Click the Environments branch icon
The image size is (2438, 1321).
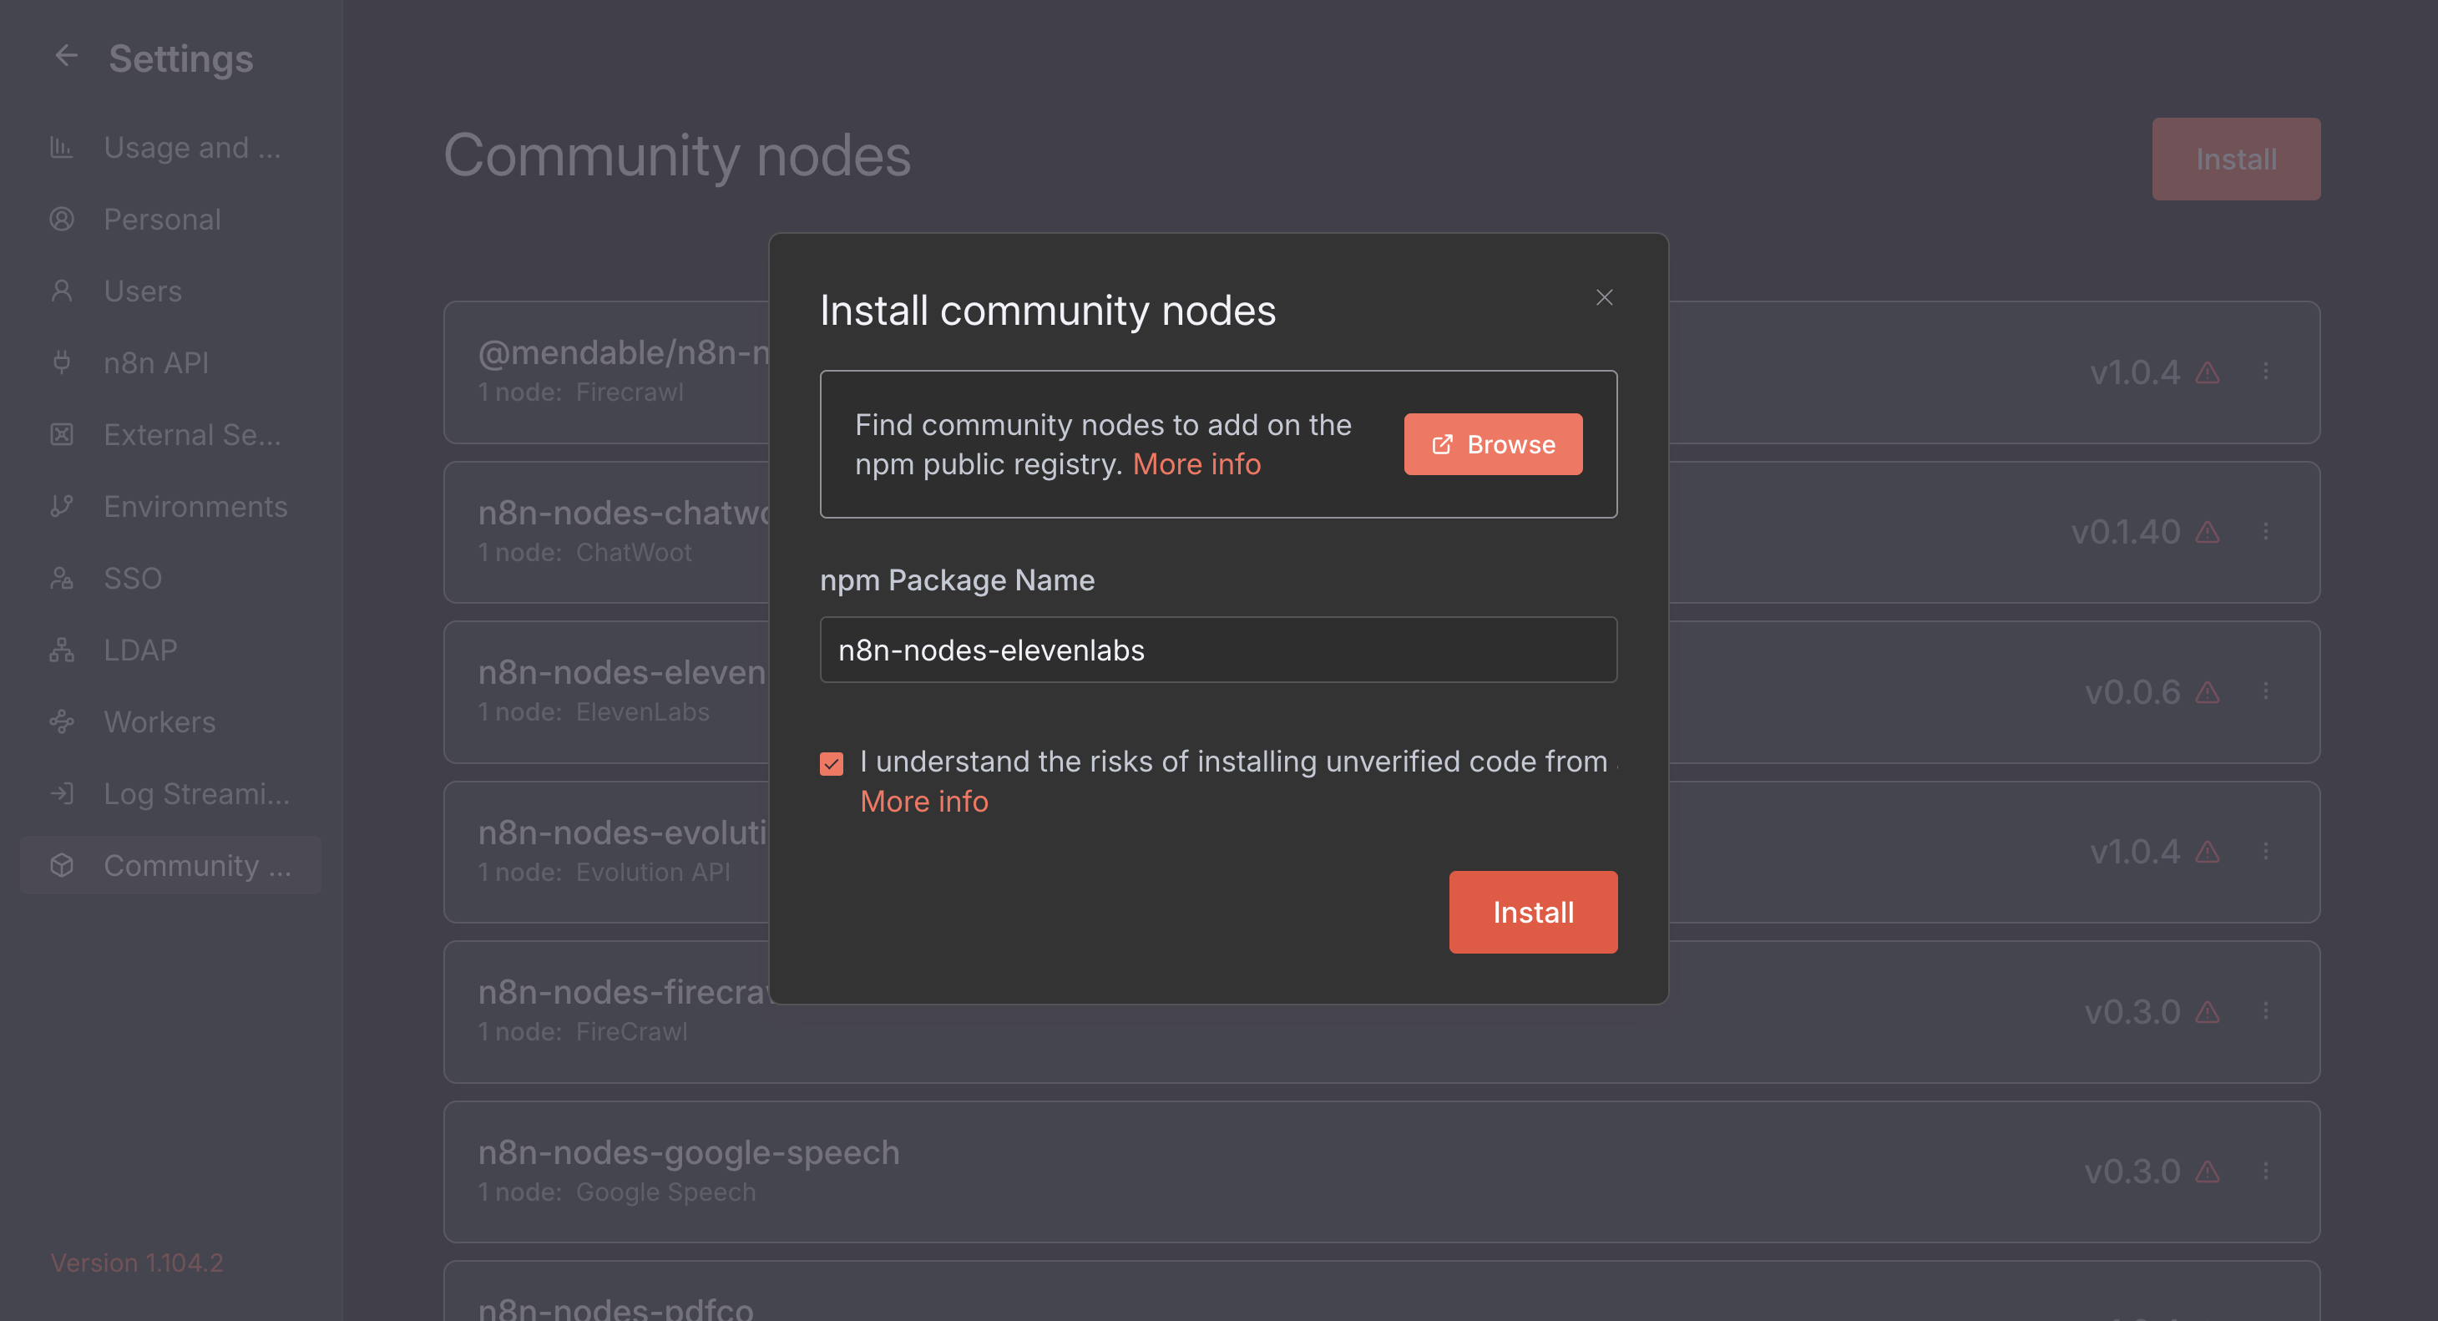[62, 506]
